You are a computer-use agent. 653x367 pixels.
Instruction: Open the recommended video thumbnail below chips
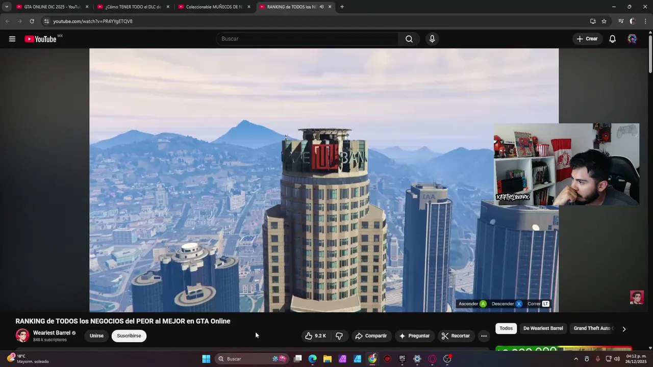(563, 349)
